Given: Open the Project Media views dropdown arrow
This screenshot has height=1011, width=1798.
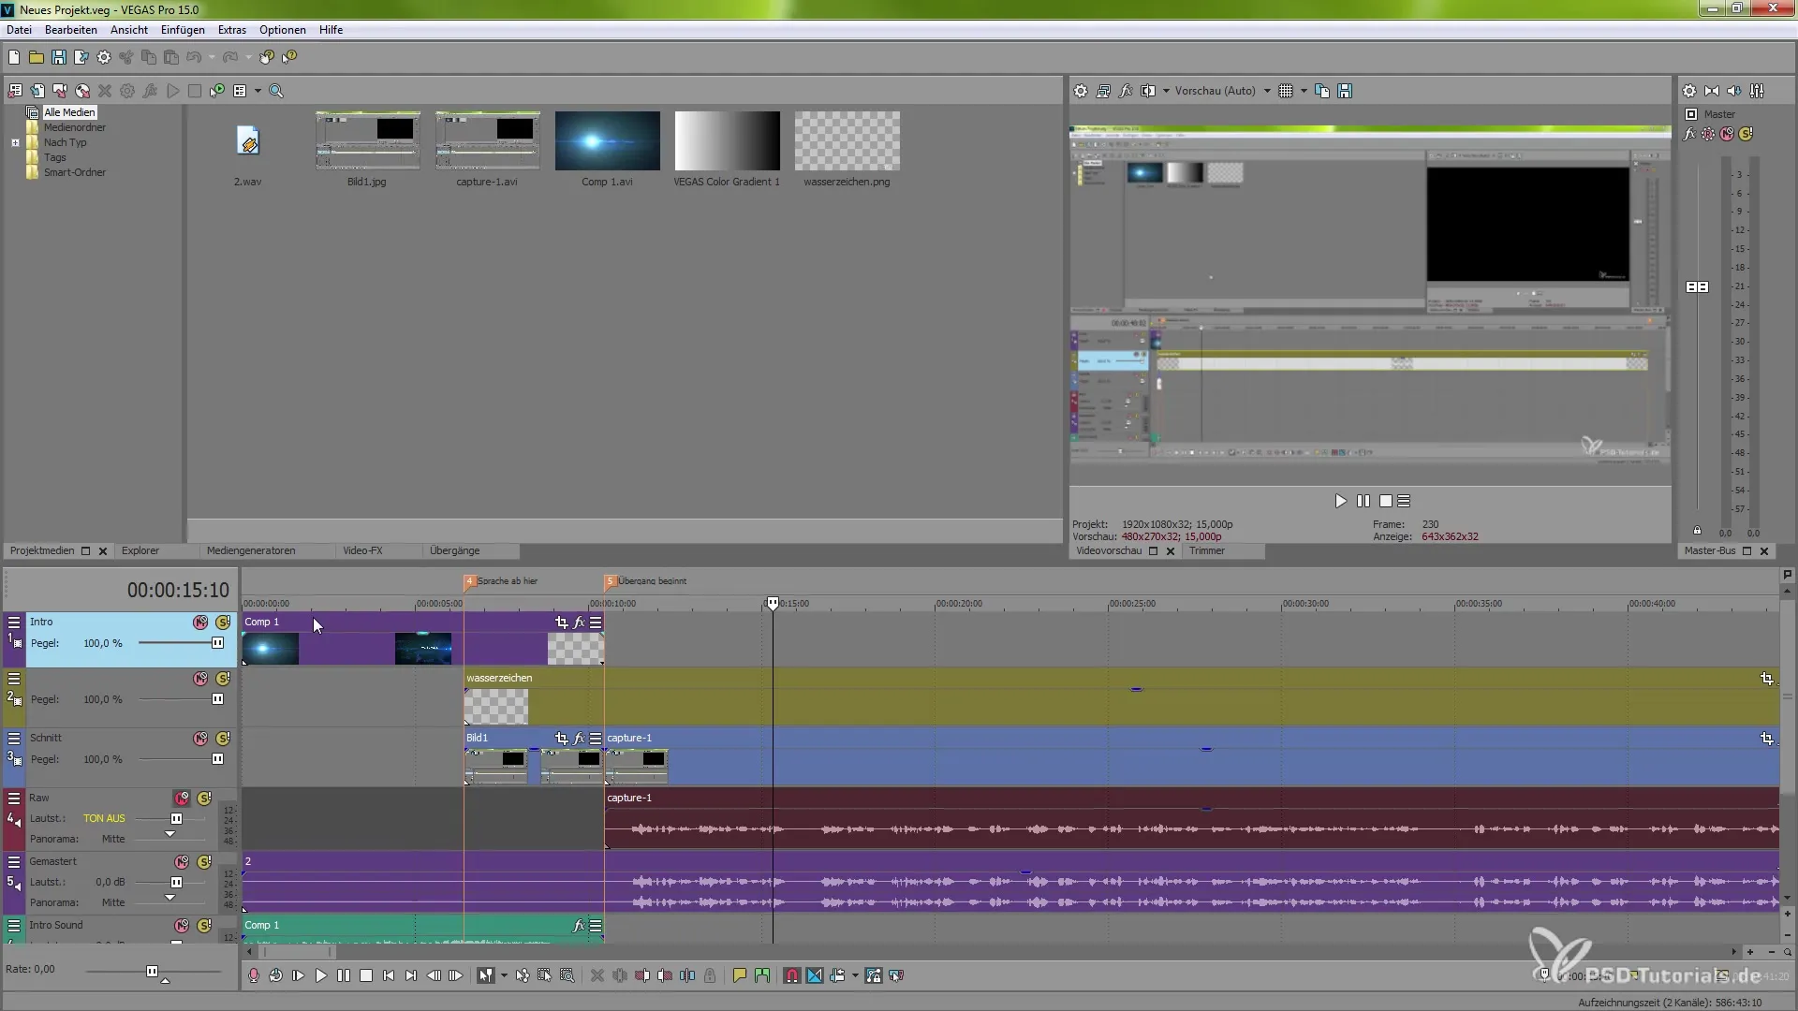Looking at the screenshot, I should point(258,91).
